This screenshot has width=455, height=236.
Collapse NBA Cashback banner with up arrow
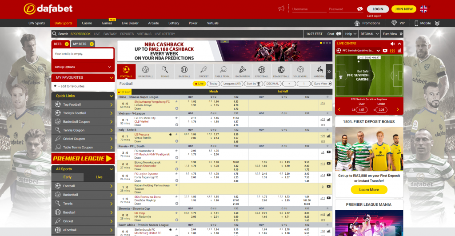[x=224, y=42]
